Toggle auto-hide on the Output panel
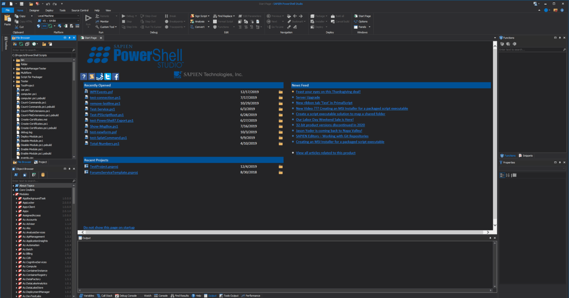Screen dimensions: 569x298 pos(490,238)
